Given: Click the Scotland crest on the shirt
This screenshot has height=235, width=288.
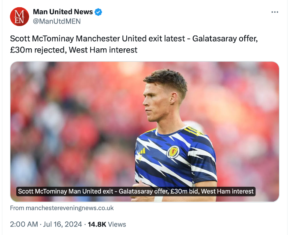Looking at the screenshot, I should (172, 152).
